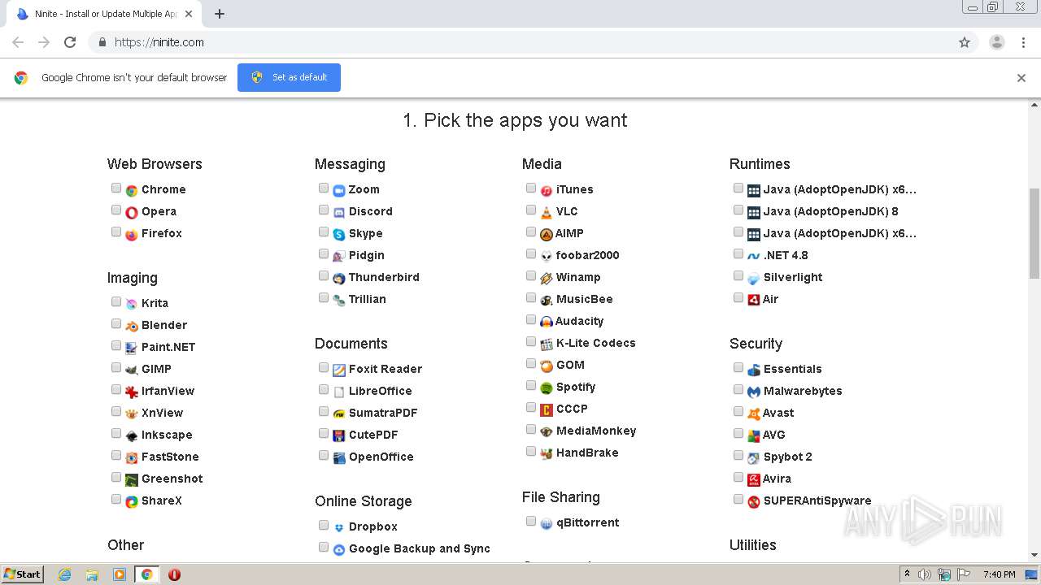Tick the GIMP checkbox
The width and height of the screenshot is (1041, 585).
(116, 367)
